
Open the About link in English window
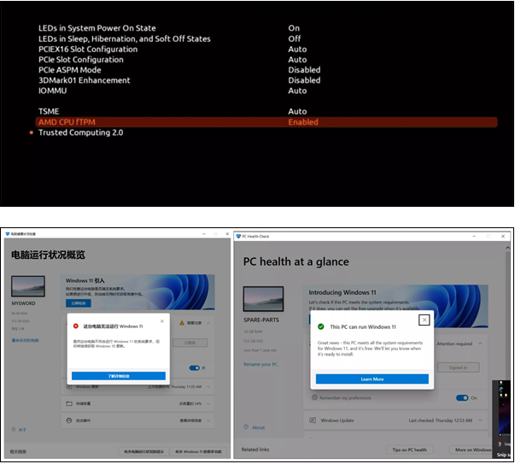(258, 427)
